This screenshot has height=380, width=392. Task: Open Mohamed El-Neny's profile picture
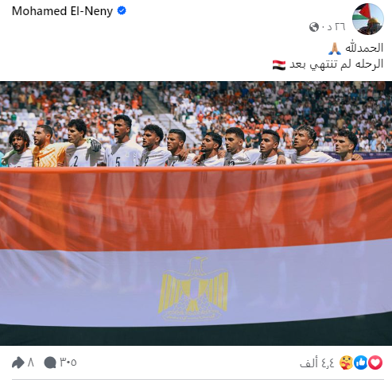[x=368, y=19]
